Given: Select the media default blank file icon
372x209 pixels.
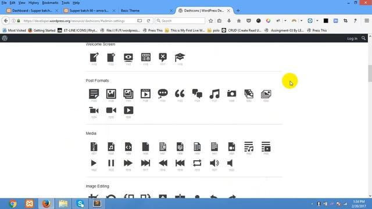Looking at the screenshot, I should click(x=145, y=147).
